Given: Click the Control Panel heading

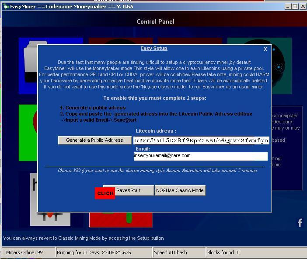Looking at the screenshot, I should tap(155, 21).
